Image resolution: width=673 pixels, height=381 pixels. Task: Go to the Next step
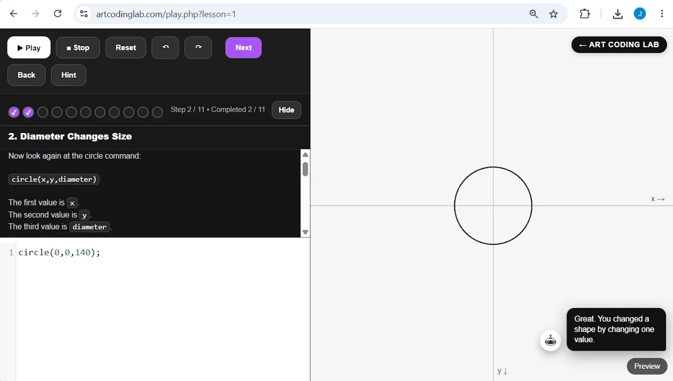(244, 48)
